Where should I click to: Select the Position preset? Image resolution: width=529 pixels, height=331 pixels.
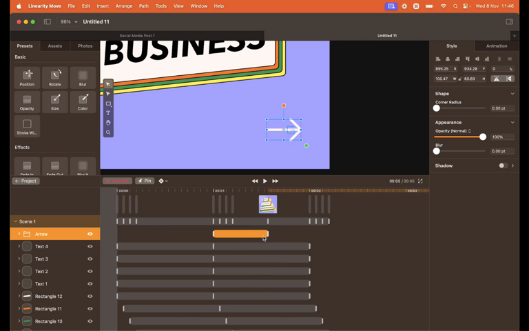click(x=27, y=78)
